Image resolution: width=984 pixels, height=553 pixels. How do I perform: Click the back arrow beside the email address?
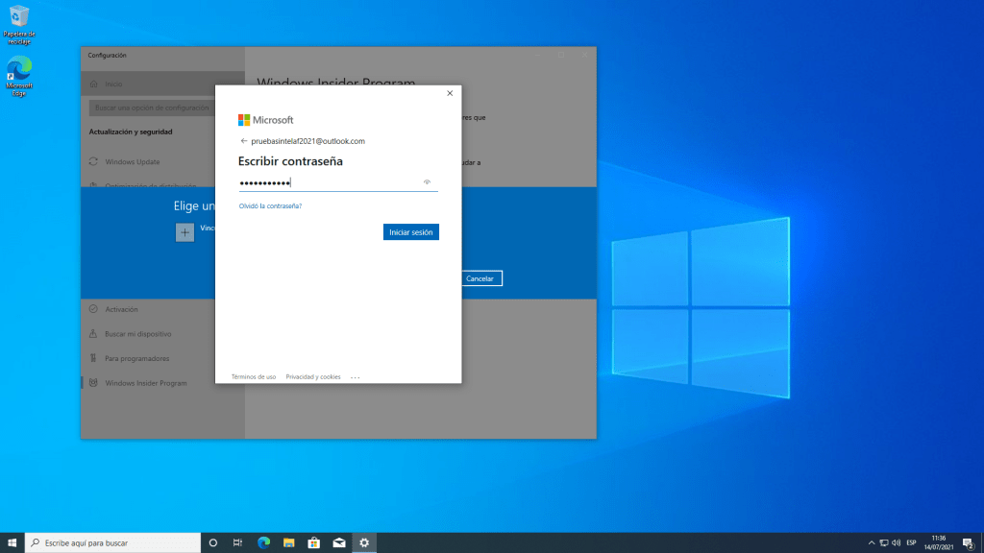[x=243, y=141]
